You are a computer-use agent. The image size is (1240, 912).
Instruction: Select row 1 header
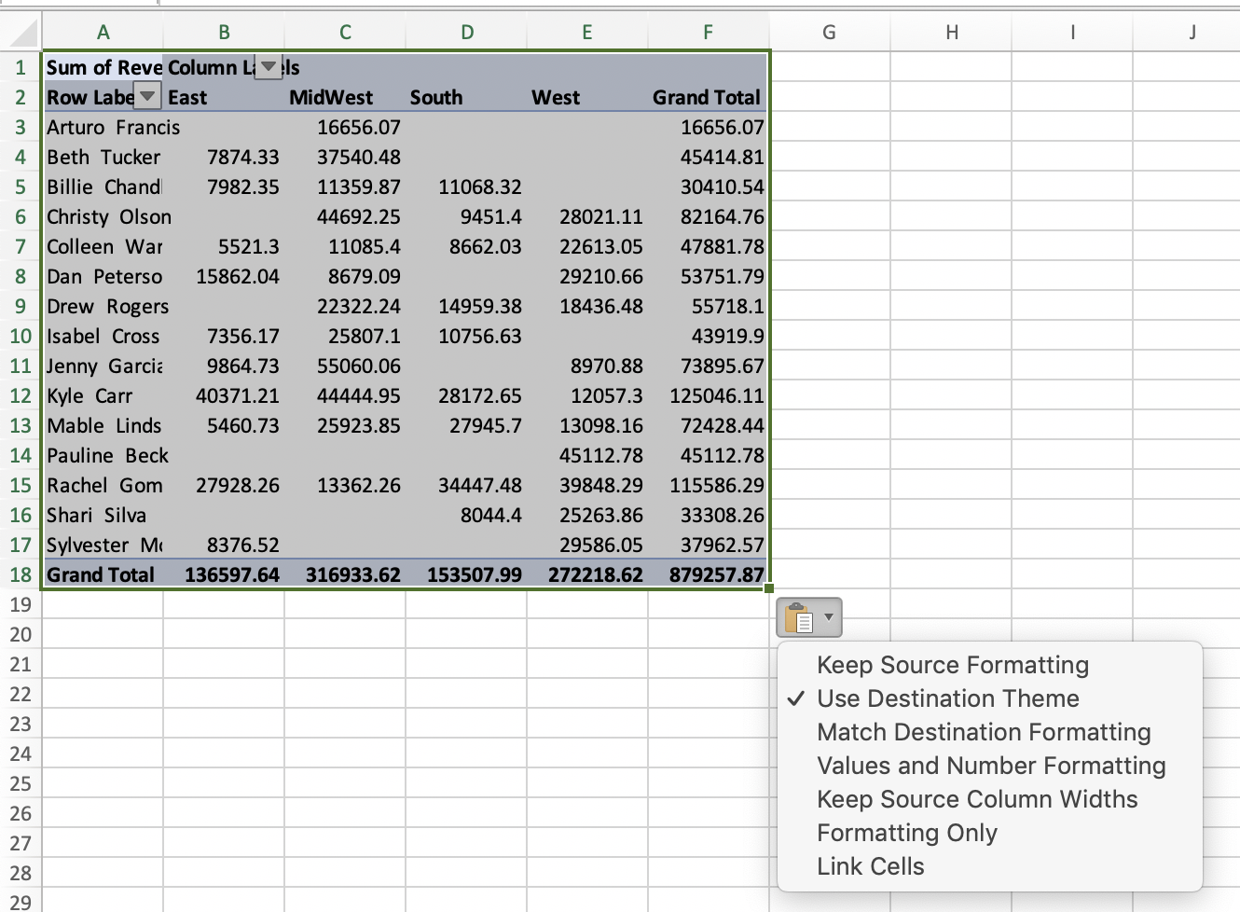tap(21, 67)
